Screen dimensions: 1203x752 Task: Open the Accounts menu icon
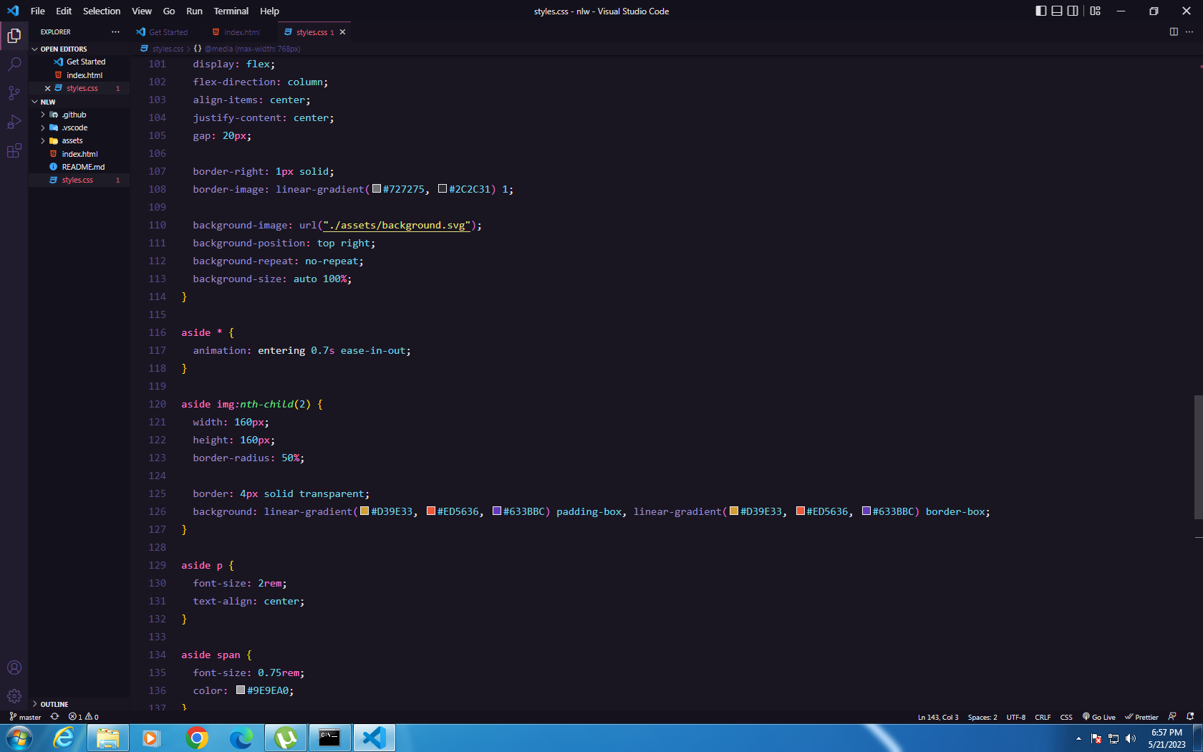[14, 667]
